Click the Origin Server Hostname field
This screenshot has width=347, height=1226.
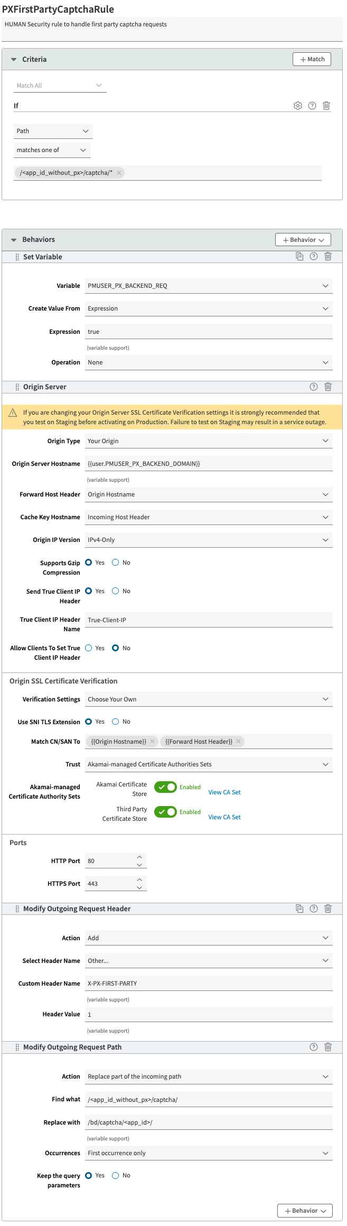(x=209, y=464)
